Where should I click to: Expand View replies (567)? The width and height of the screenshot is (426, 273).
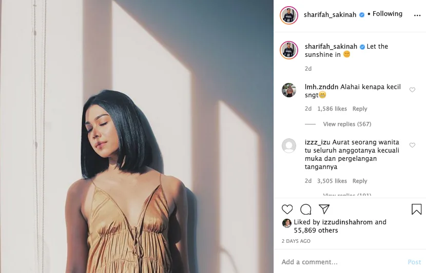[x=347, y=124]
